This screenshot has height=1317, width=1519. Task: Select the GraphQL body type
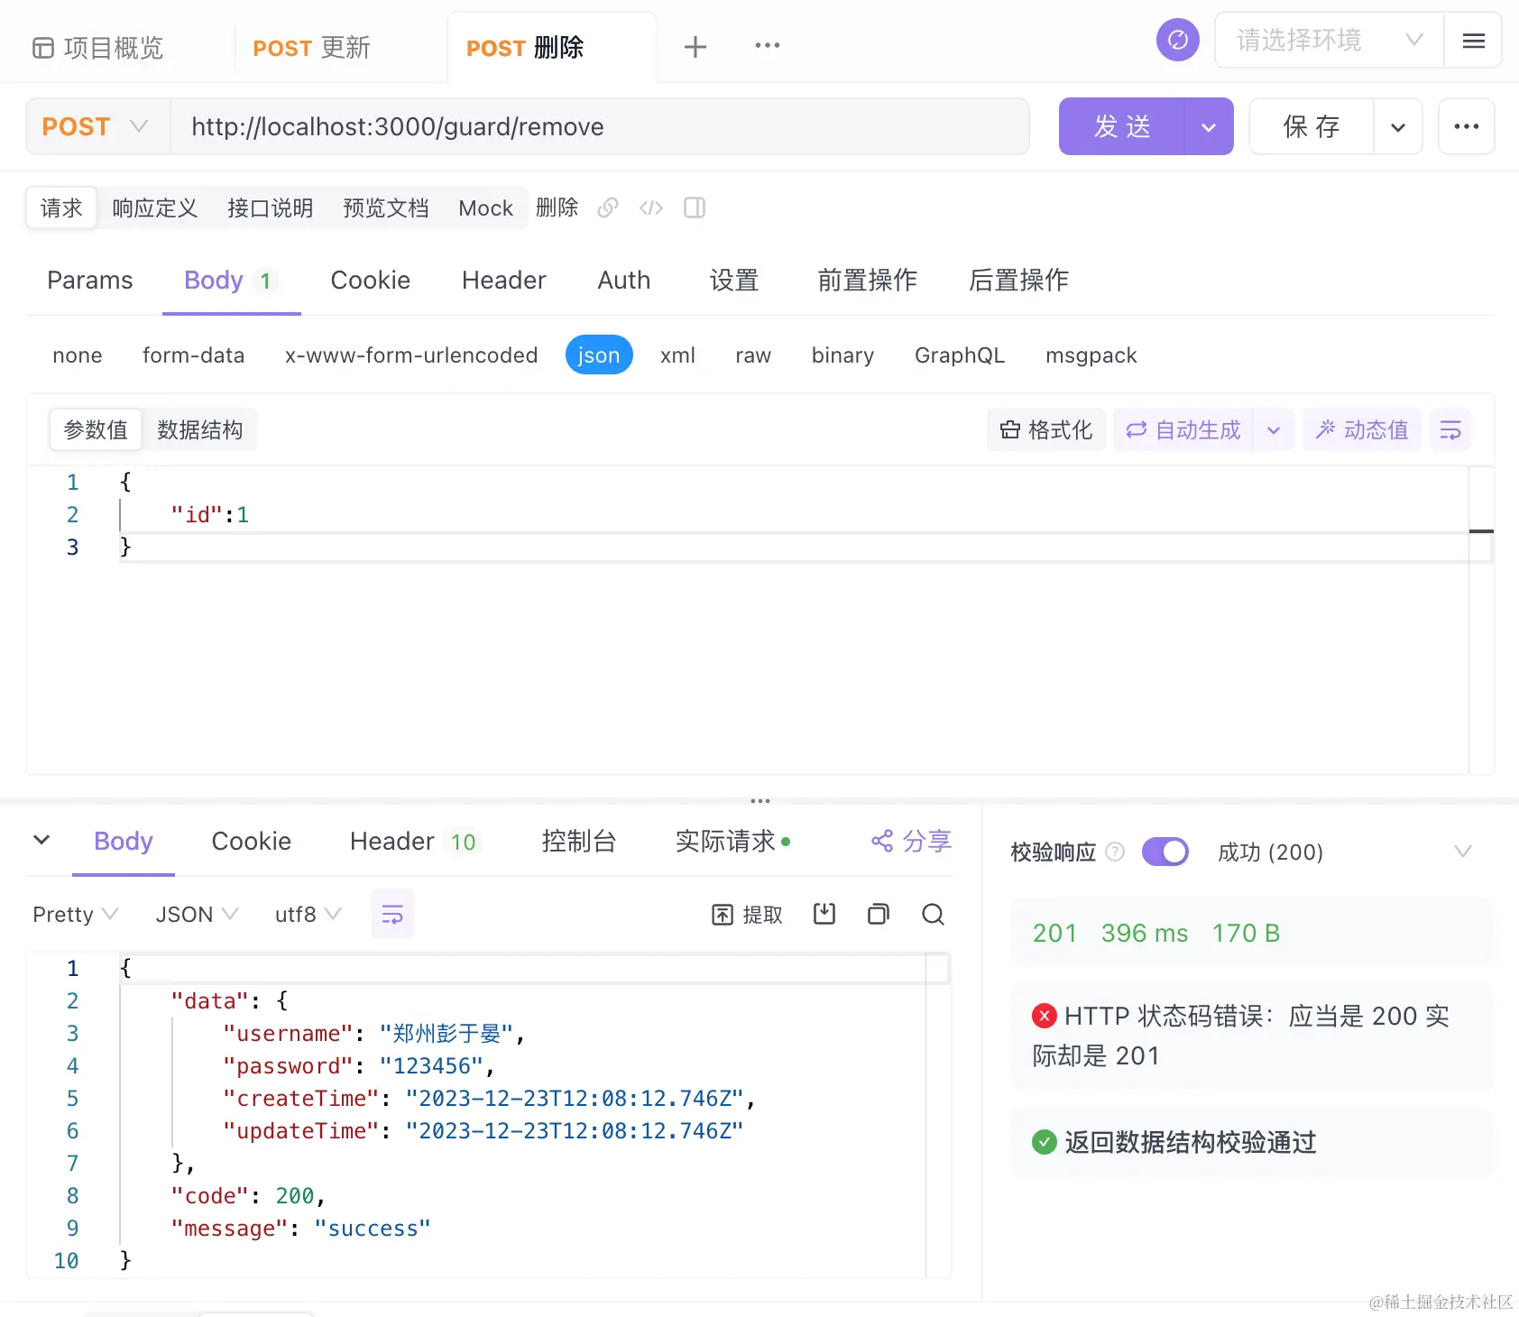(x=960, y=355)
